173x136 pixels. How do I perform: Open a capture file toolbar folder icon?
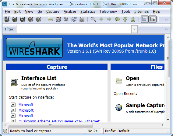pyautogui.click(x=50, y=19)
